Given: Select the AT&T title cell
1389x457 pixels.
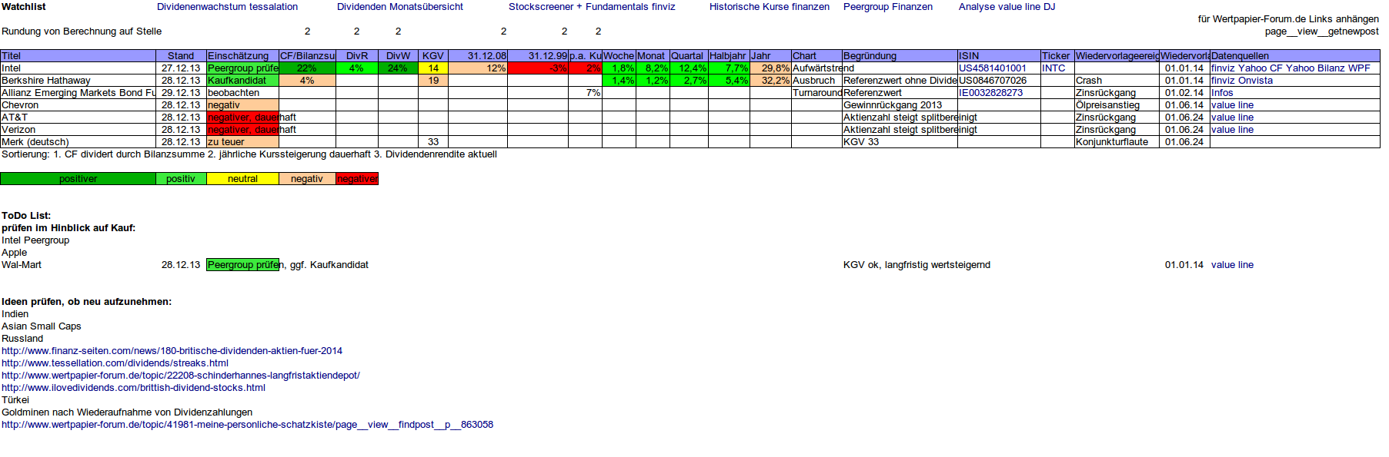Looking at the screenshot, I should tap(78, 118).
